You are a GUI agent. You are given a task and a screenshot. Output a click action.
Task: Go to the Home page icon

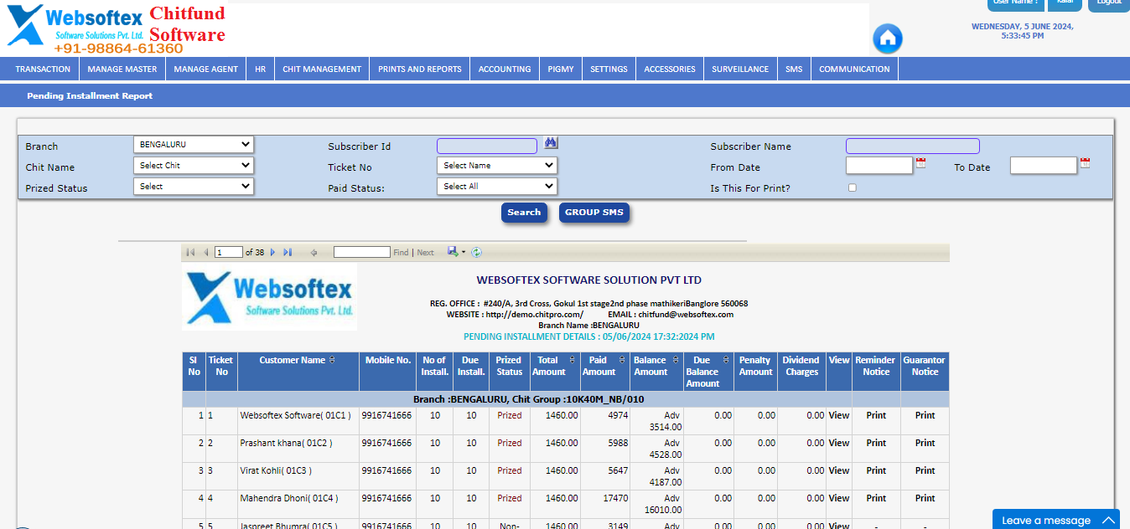click(887, 39)
